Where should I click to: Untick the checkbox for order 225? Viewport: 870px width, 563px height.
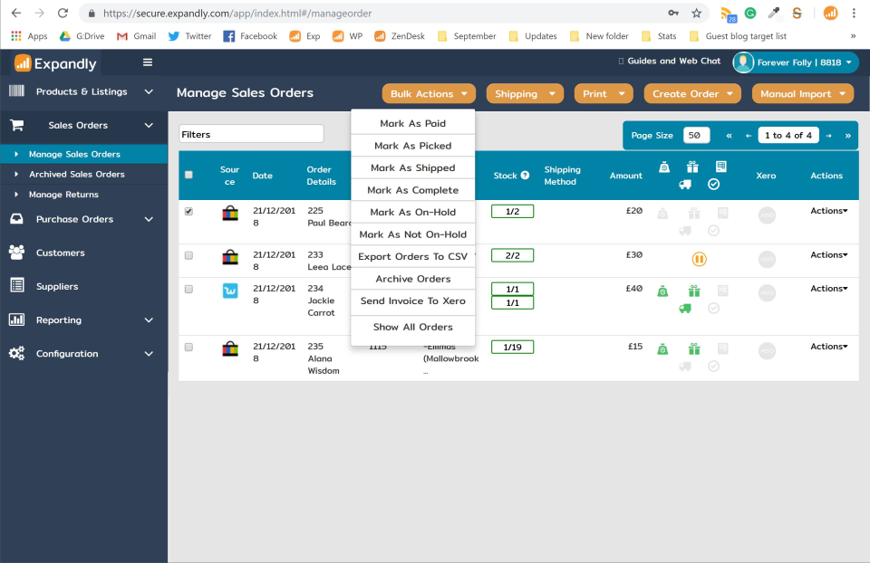(188, 210)
